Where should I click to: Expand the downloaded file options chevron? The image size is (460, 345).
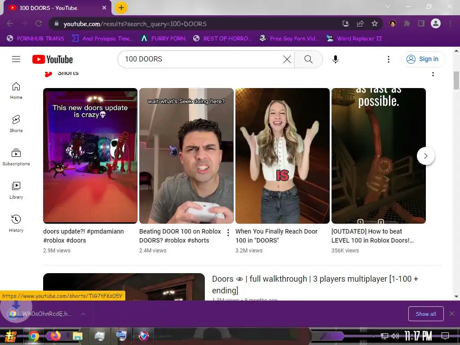click(83, 314)
